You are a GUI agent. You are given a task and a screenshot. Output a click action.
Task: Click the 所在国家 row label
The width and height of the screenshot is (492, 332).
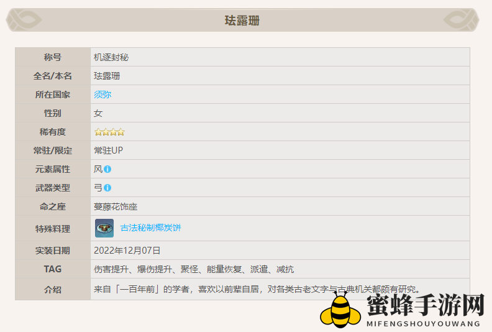pos(53,95)
